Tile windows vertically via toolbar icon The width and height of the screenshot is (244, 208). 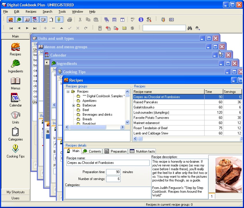click(123, 20)
